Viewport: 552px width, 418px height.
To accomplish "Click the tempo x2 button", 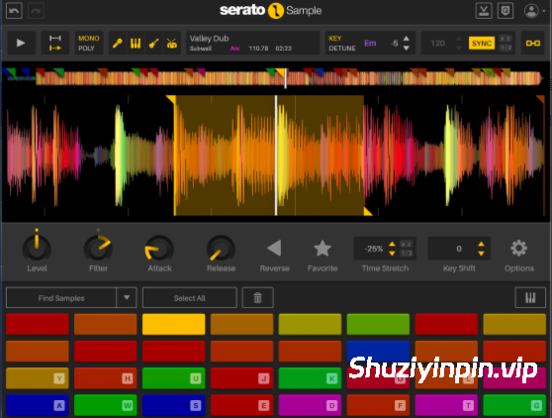I will (506, 39).
